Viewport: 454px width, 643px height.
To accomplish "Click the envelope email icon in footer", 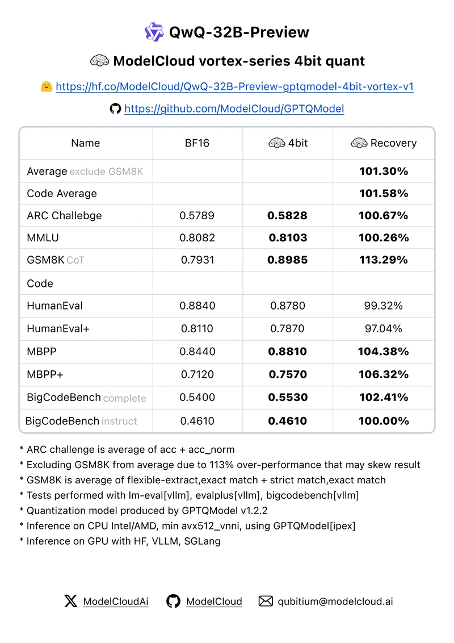I will tap(266, 601).
